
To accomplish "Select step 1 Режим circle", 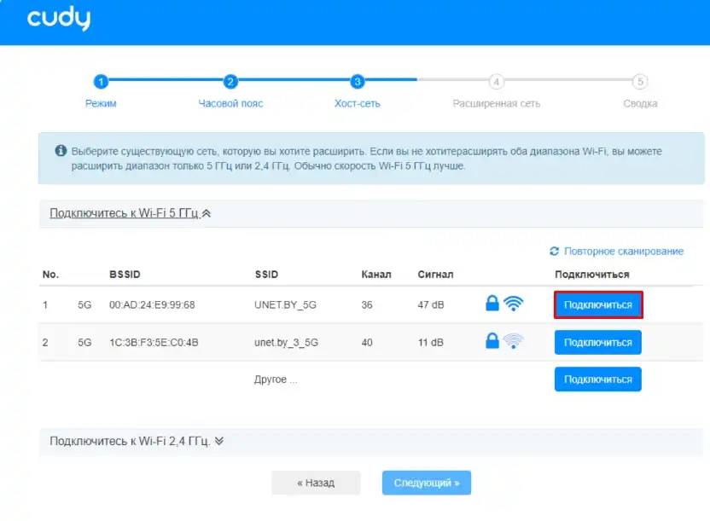I will coord(101,82).
